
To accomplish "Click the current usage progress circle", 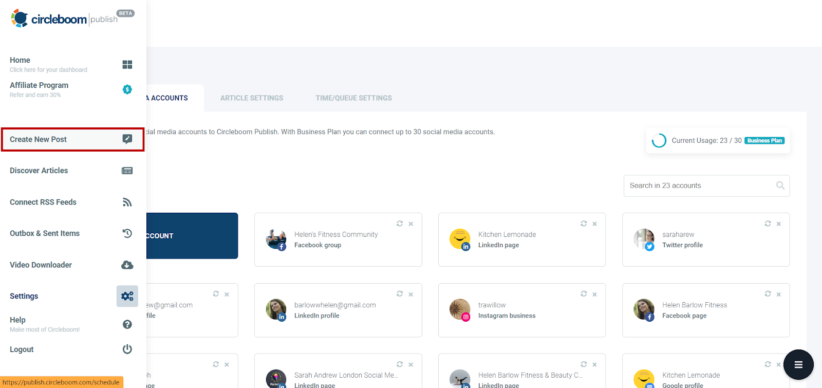I will coord(659,141).
